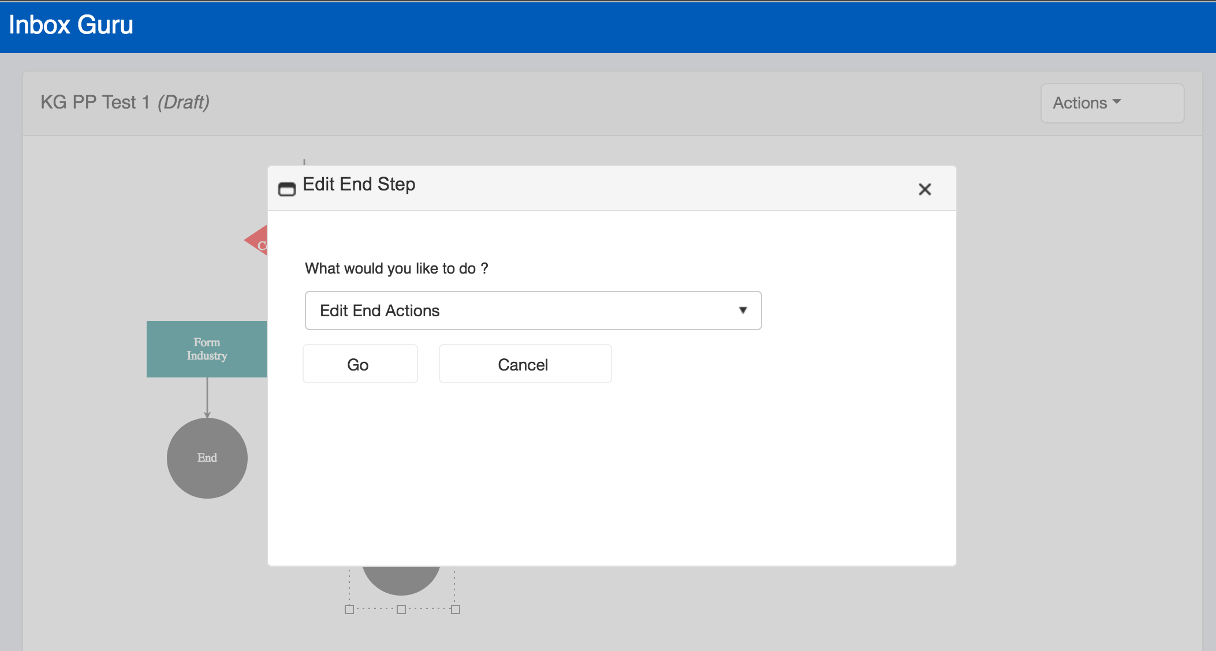The width and height of the screenshot is (1216, 651).
Task: Select the End circle node under Form Industry
Action: 207,458
